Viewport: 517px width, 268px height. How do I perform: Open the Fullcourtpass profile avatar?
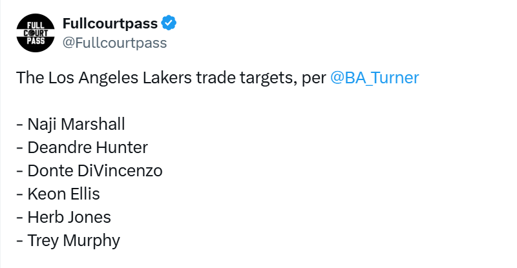pyautogui.click(x=35, y=34)
